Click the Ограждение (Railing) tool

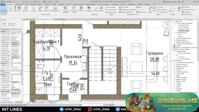(89, 9)
